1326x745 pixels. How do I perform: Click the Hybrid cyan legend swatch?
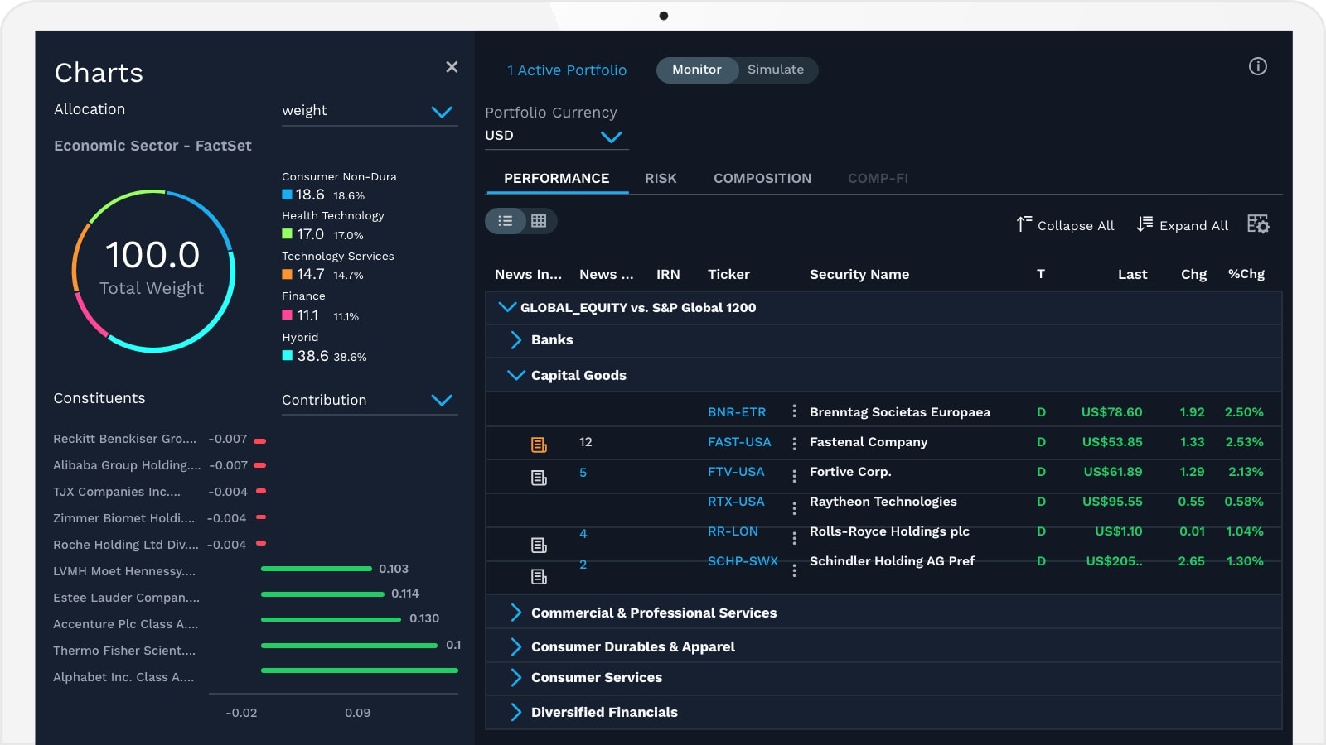[287, 355]
